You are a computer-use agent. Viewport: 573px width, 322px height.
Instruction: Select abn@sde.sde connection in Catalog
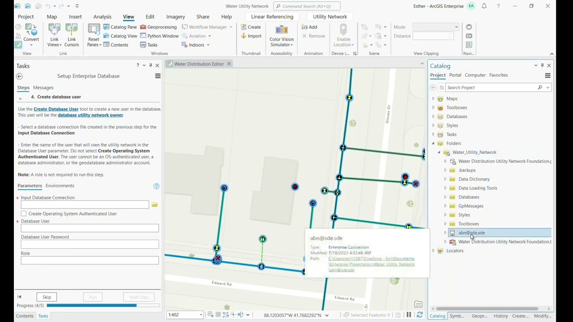(x=471, y=233)
